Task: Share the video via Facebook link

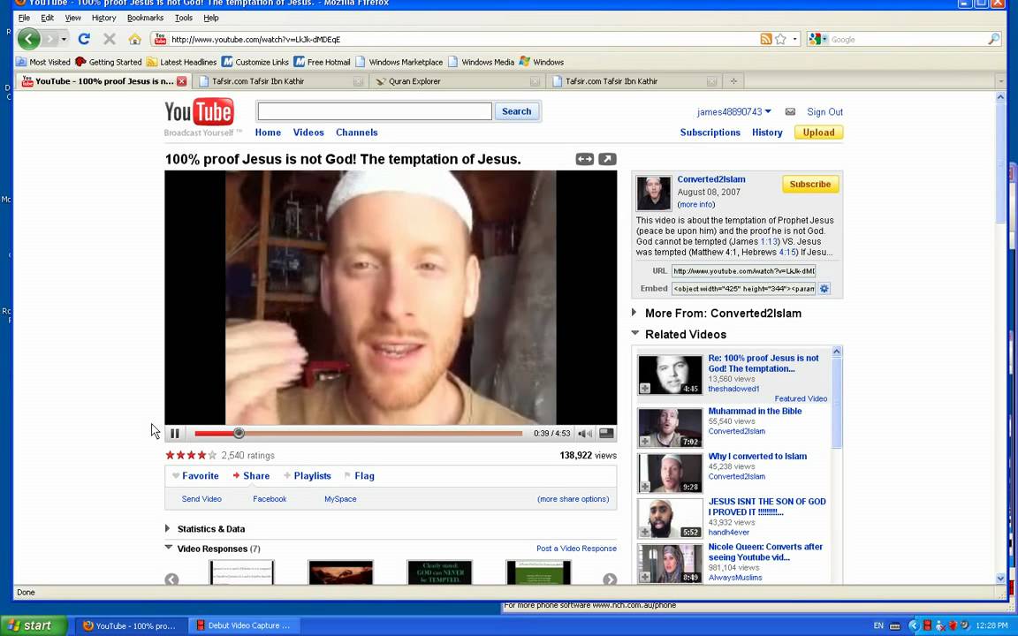Action: pos(270,499)
